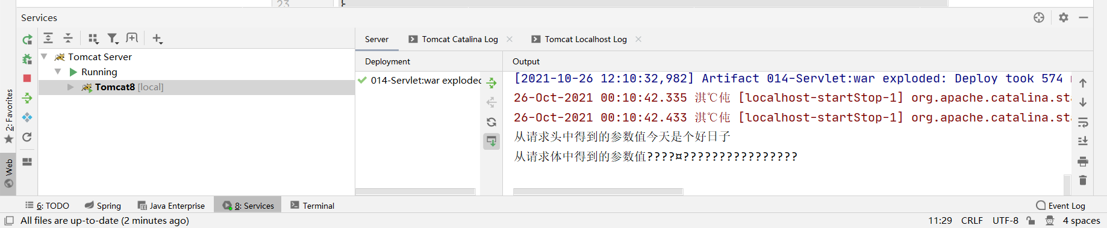Clear the output with trash icon

[1083, 180]
